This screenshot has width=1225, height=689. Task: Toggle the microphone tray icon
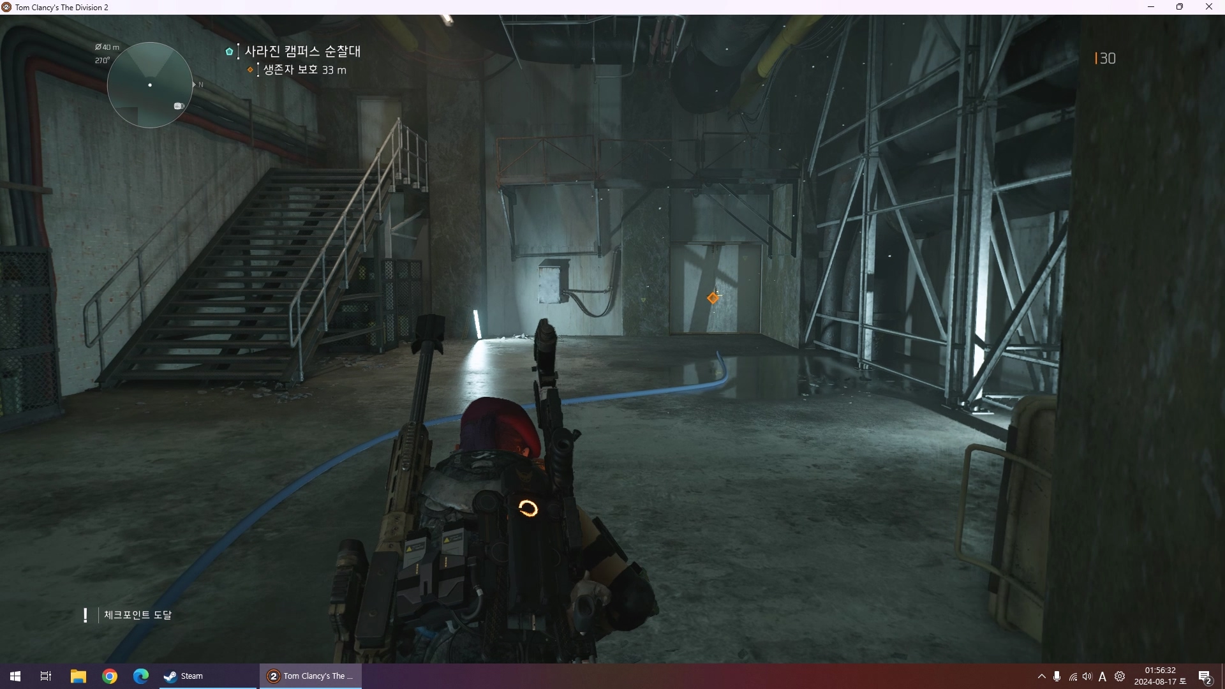(x=1057, y=676)
